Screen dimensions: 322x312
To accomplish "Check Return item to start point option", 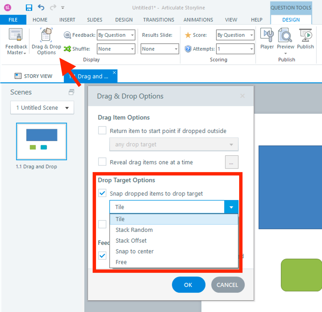I will (x=102, y=130).
